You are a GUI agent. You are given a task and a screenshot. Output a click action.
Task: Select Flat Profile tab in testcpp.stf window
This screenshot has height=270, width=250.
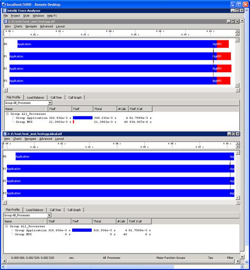point(13,97)
